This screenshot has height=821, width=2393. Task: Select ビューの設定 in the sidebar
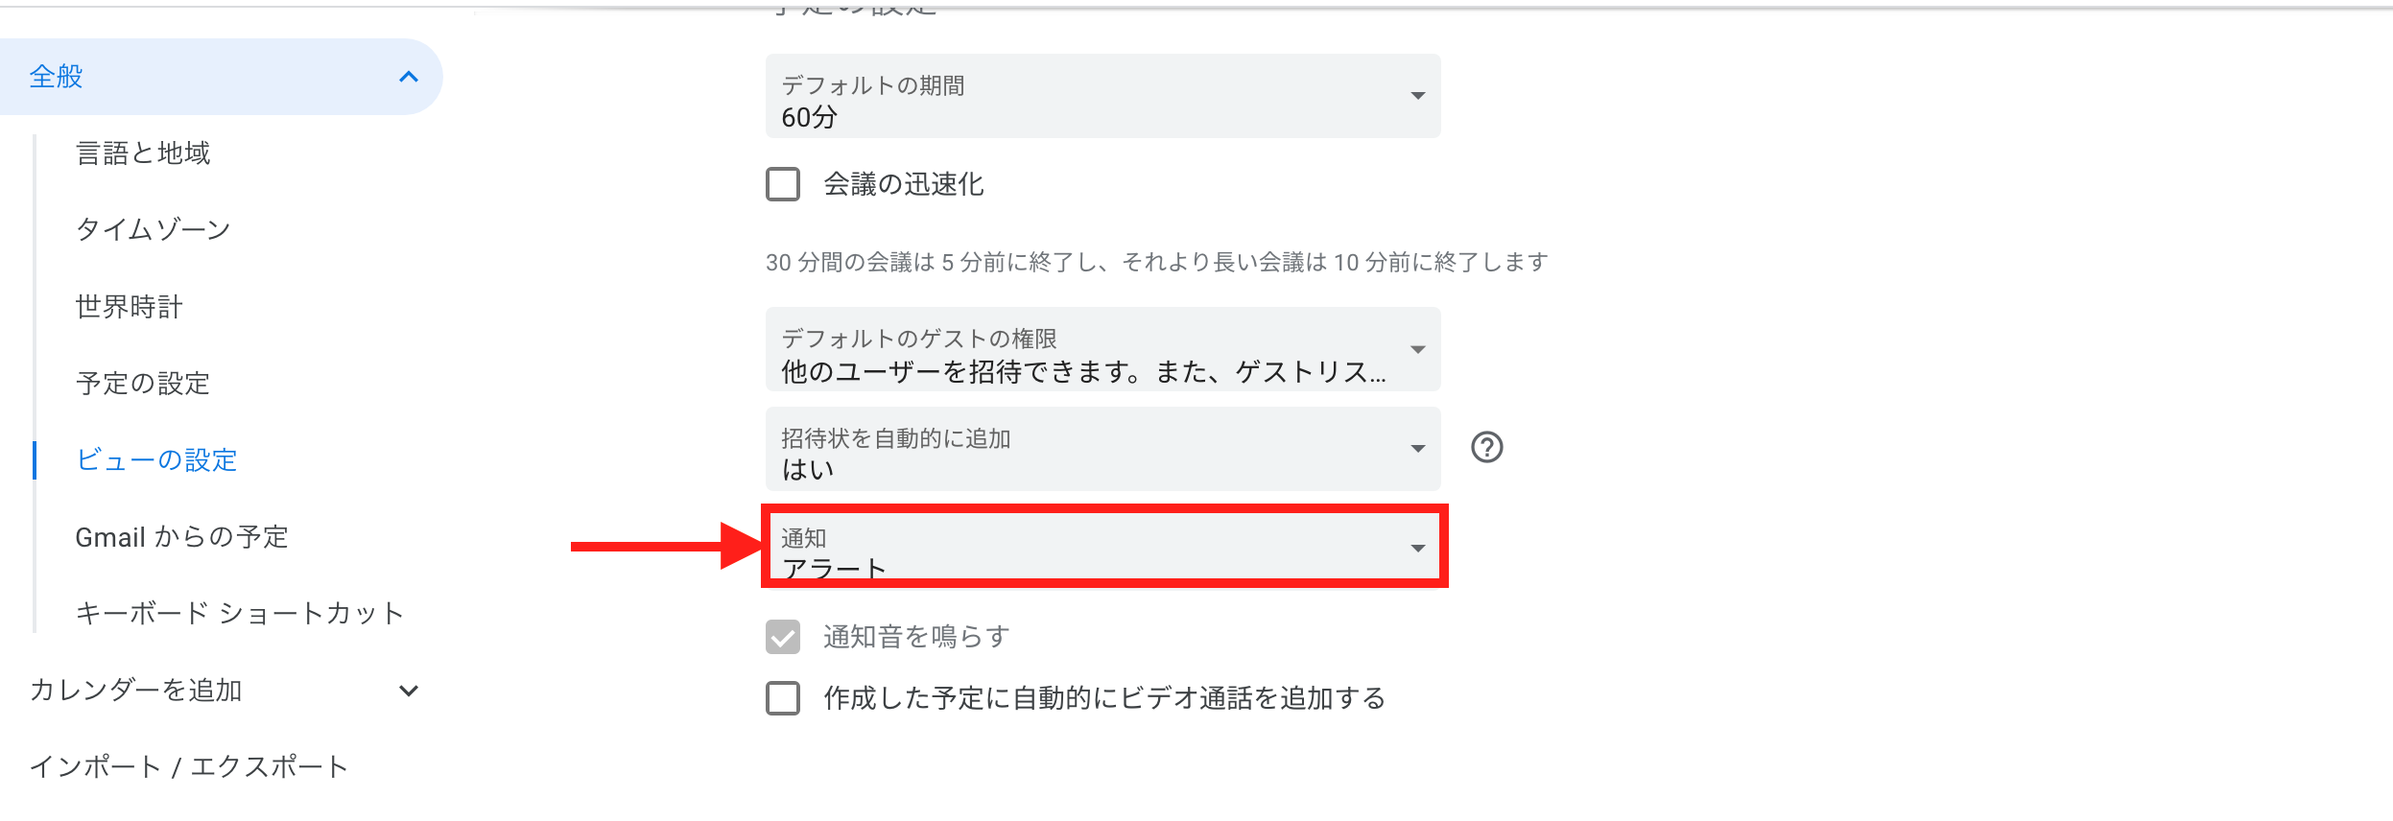[x=155, y=460]
